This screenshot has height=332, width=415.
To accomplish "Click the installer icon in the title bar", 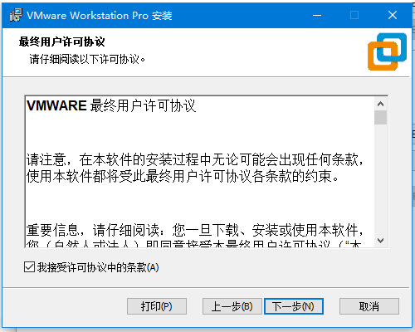I will tap(16, 15).
